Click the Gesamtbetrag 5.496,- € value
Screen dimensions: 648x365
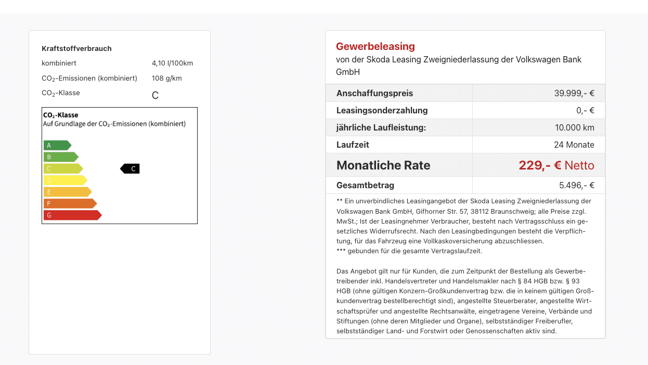click(576, 185)
